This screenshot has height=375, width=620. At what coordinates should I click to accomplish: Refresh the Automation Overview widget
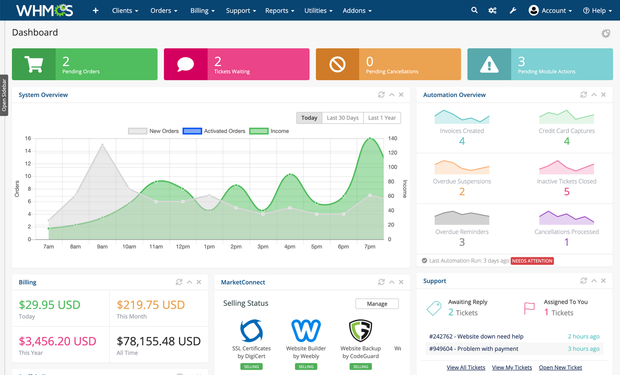583,95
